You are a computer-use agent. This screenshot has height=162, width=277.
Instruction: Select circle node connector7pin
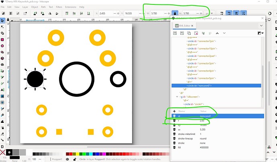tap(202, 41)
